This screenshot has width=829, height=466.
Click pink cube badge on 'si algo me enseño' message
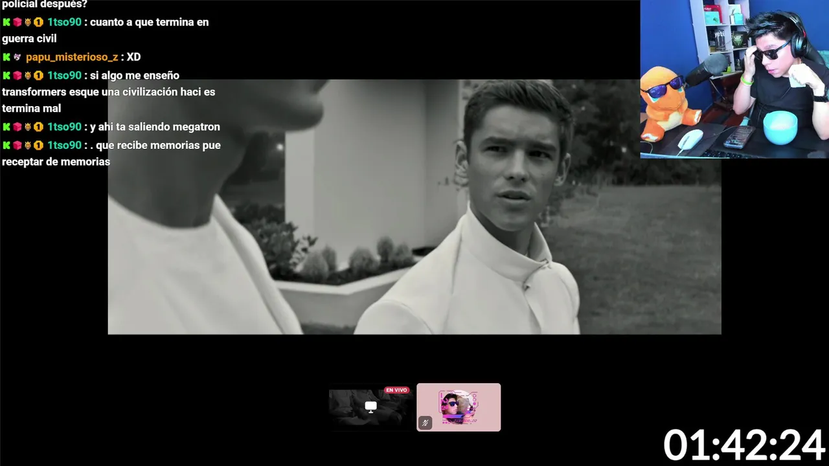click(x=17, y=76)
